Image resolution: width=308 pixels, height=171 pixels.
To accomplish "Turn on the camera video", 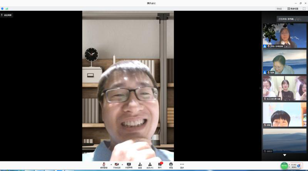I will [117, 165].
